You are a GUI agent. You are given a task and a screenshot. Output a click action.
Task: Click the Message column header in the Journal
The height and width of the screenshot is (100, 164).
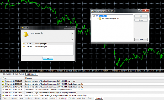(x=94, y=78)
